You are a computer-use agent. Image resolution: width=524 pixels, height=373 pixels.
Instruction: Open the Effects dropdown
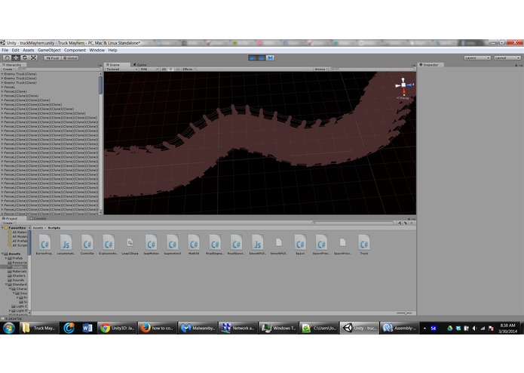tap(188, 69)
